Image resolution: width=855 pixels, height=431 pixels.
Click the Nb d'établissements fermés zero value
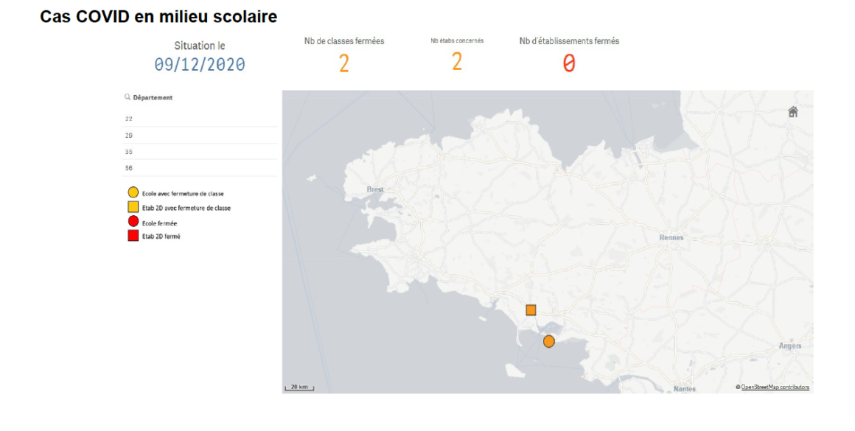click(569, 64)
